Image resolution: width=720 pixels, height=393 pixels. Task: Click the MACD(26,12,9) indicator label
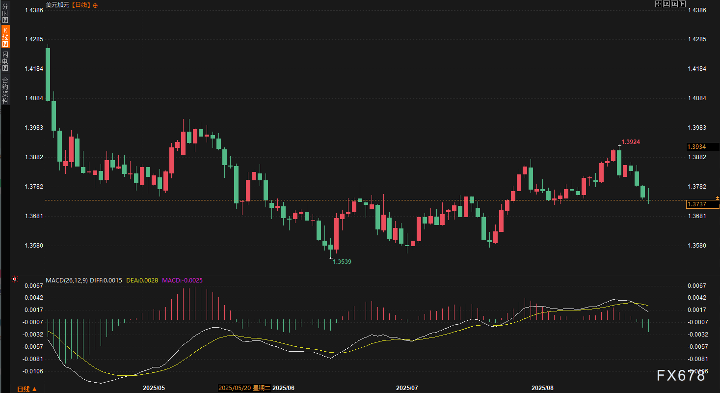coord(67,280)
